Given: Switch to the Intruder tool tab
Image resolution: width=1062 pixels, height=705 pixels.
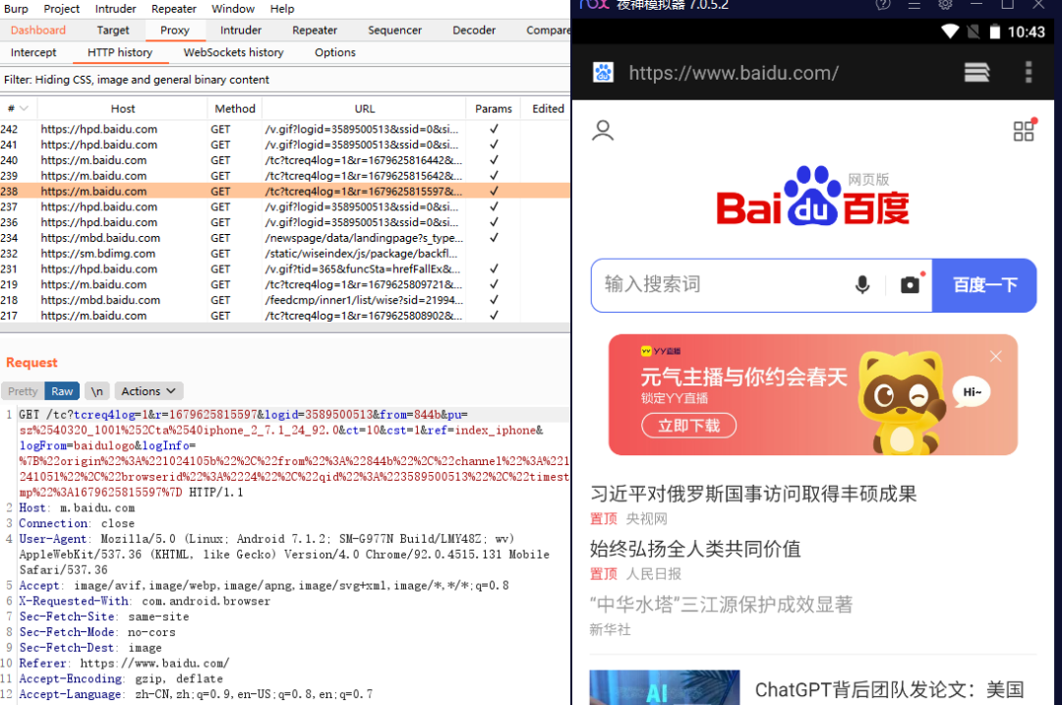Looking at the screenshot, I should [x=241, y=30].
